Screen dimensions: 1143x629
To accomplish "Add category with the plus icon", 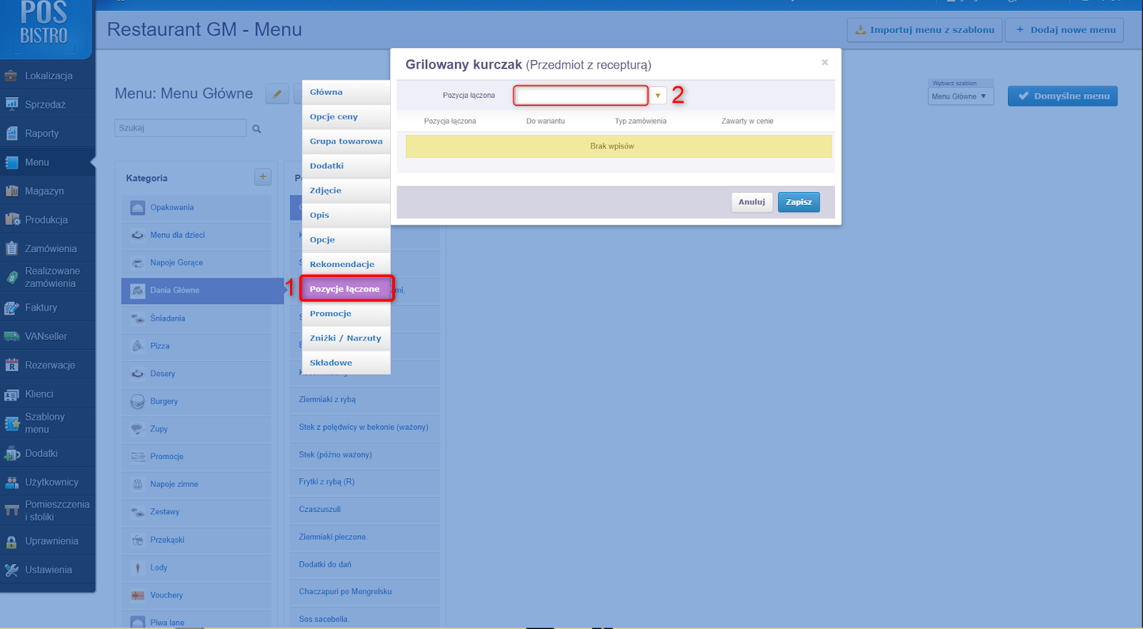I will pyautogui.click(x=263, y=177).
